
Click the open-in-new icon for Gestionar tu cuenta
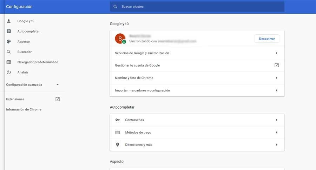(x=277, y=65)
